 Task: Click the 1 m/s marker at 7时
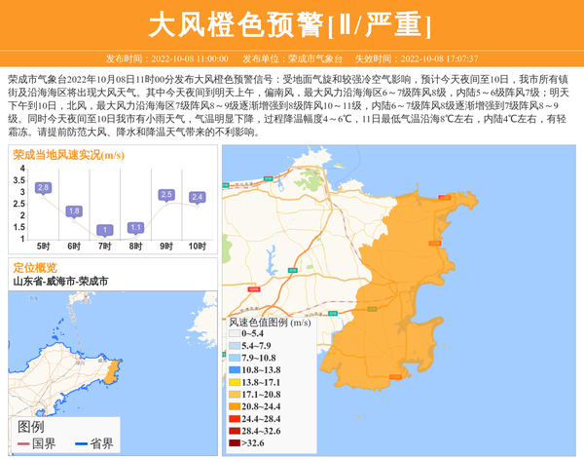coord(105,230)
